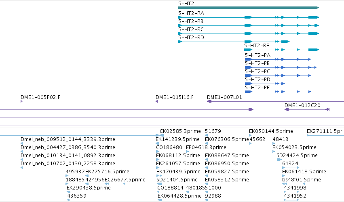
Task: Select the 45662 feature label
Action: point(257,139)
